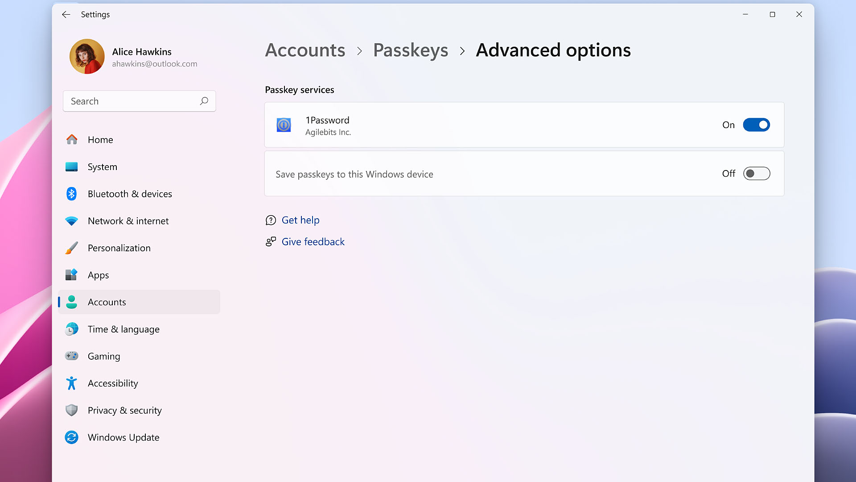Click the Gaming controller icon
This screenshot has height=482, width=856.
(x=71, y=356)
